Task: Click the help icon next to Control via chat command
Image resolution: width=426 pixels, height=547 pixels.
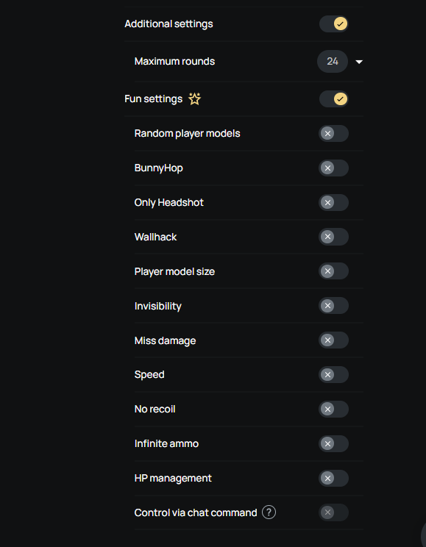Action: pos(269,512)
